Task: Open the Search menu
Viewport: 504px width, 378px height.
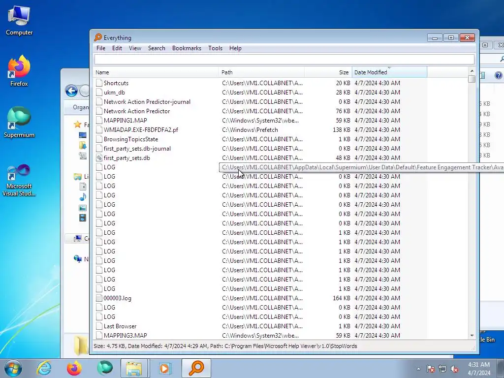Action: [157, 48]
